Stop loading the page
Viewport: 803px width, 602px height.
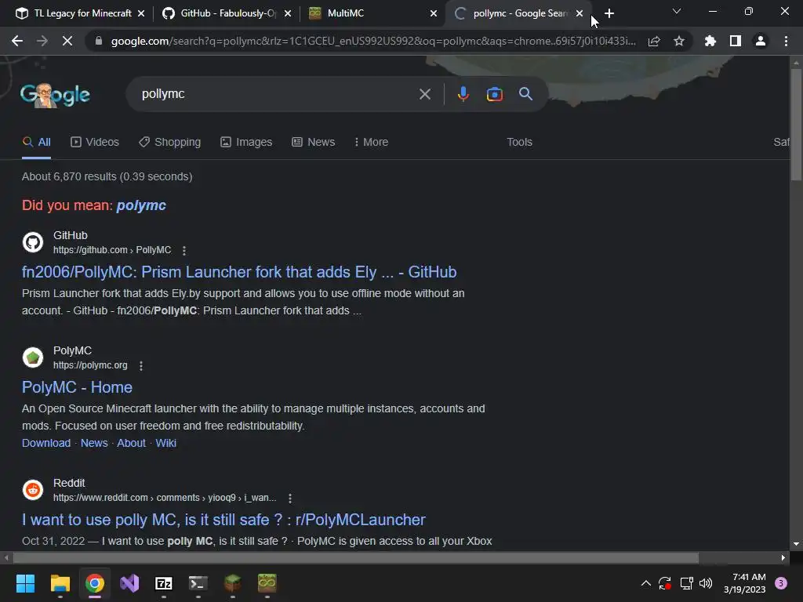click(67, 41)
